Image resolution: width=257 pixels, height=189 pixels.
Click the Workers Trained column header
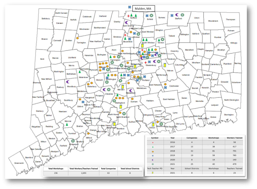234,138
